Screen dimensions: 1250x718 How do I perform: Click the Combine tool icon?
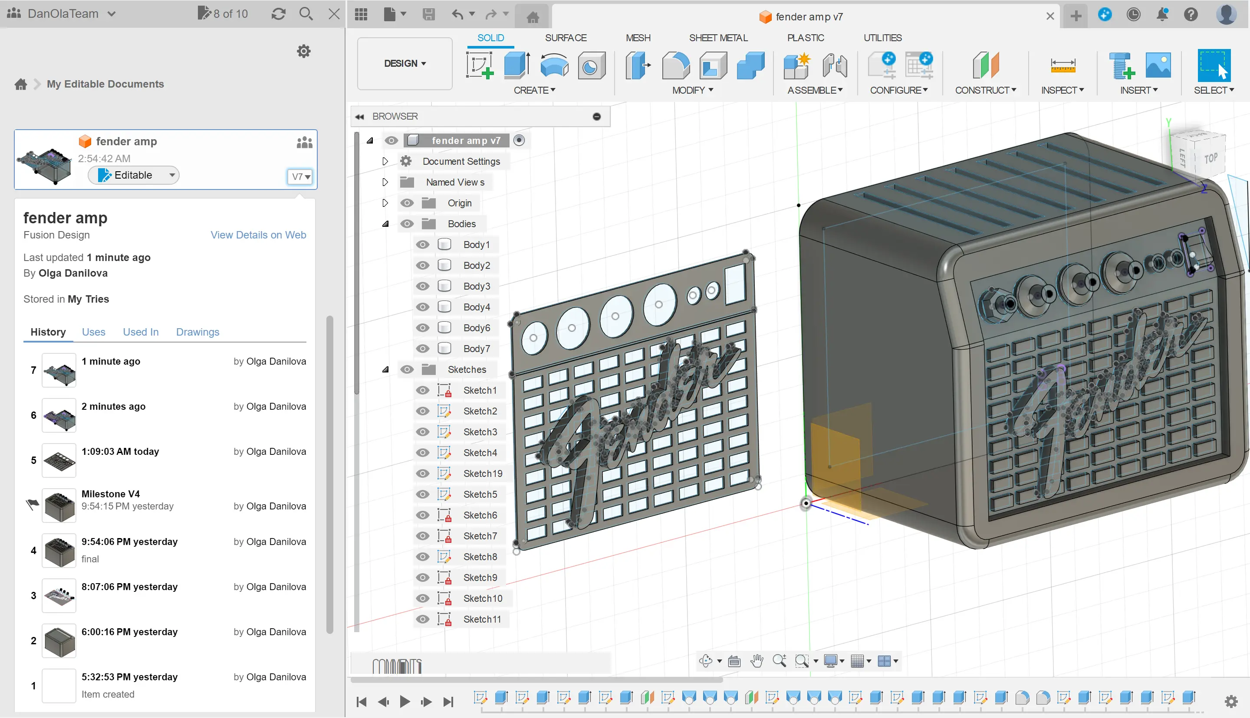(750, 65)
